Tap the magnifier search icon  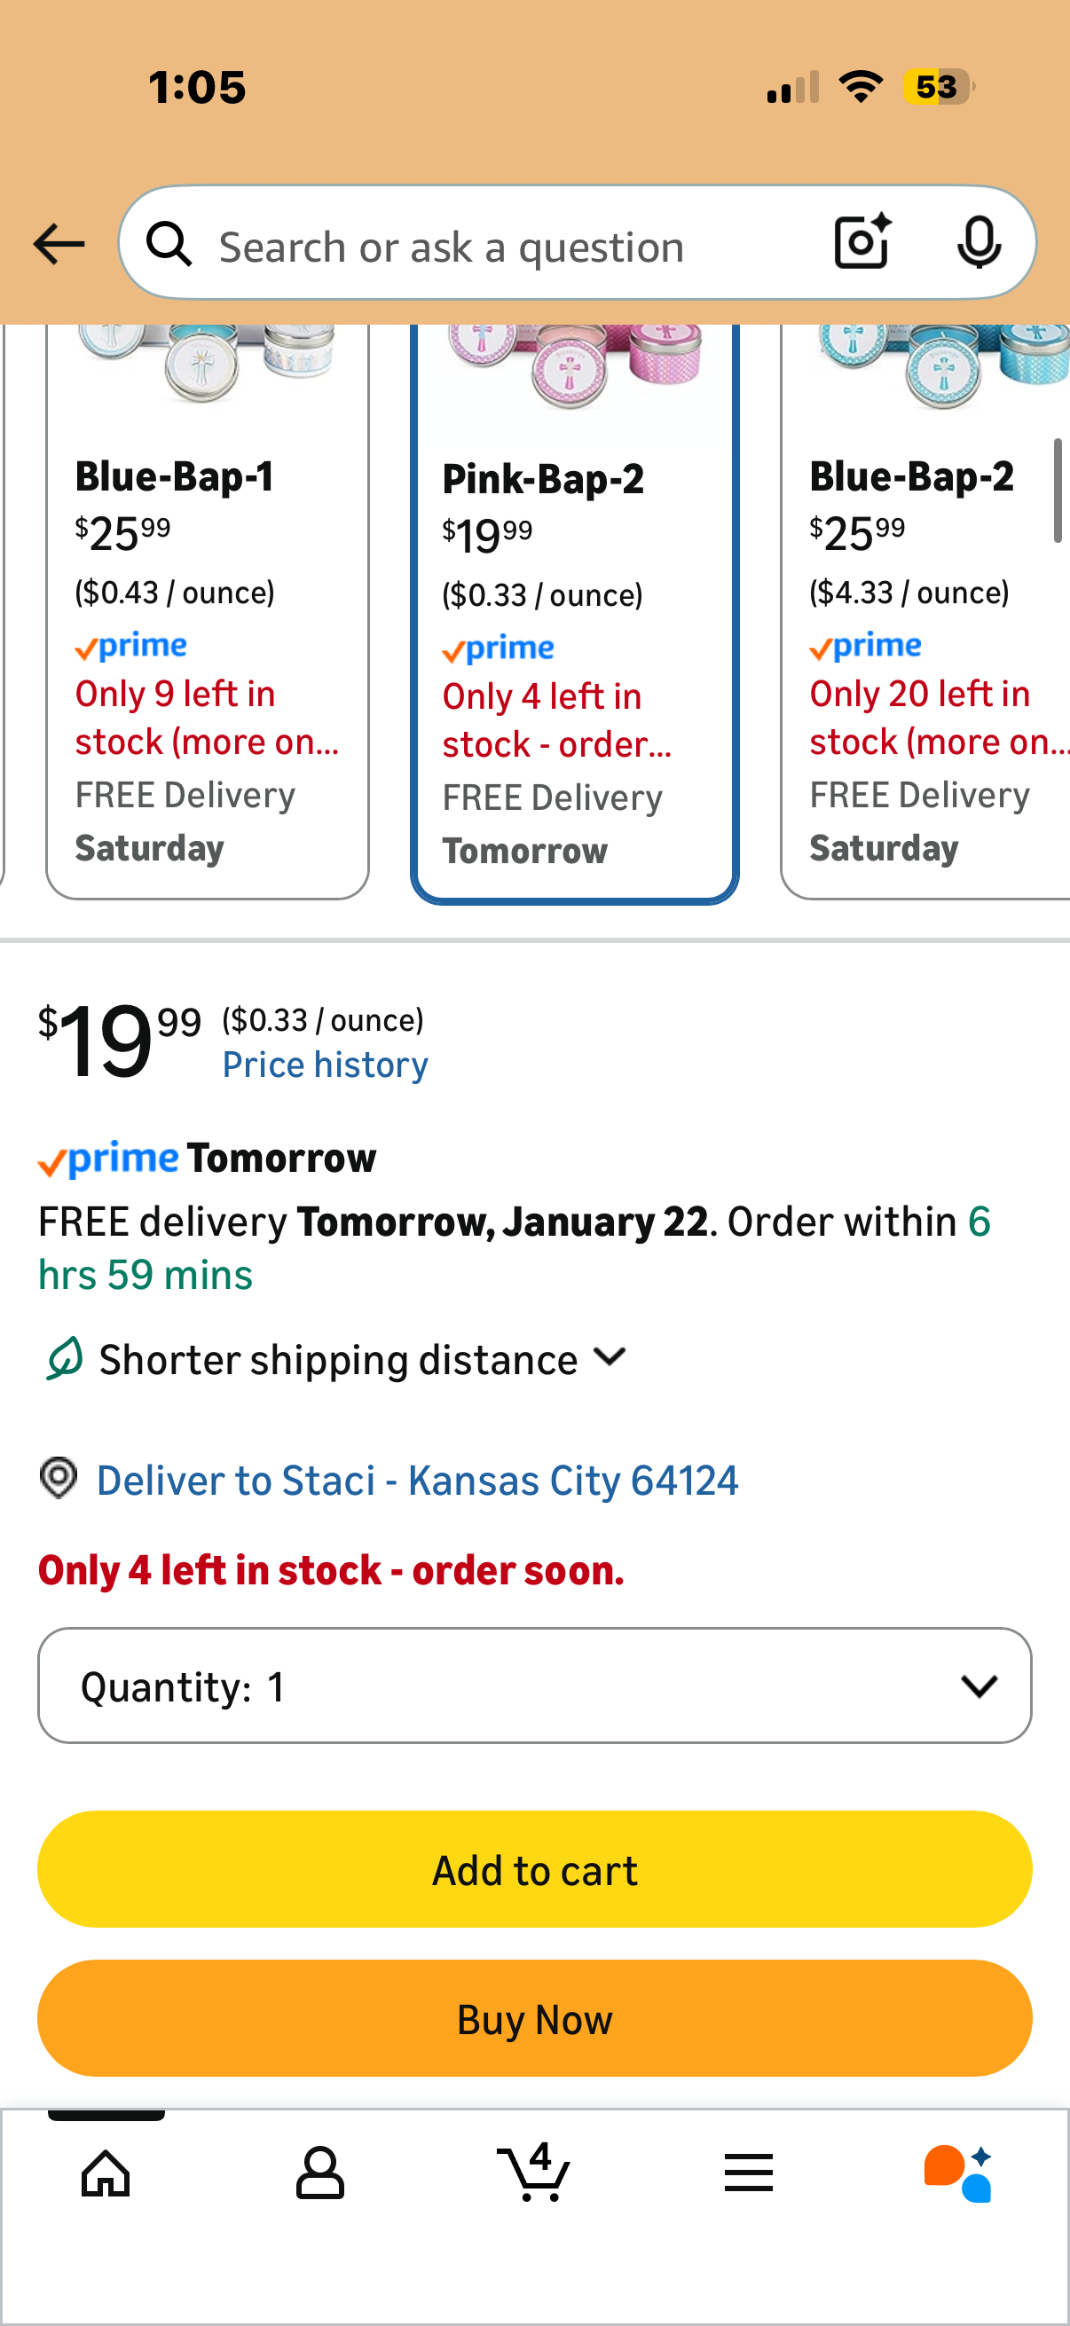coord(169,244)
